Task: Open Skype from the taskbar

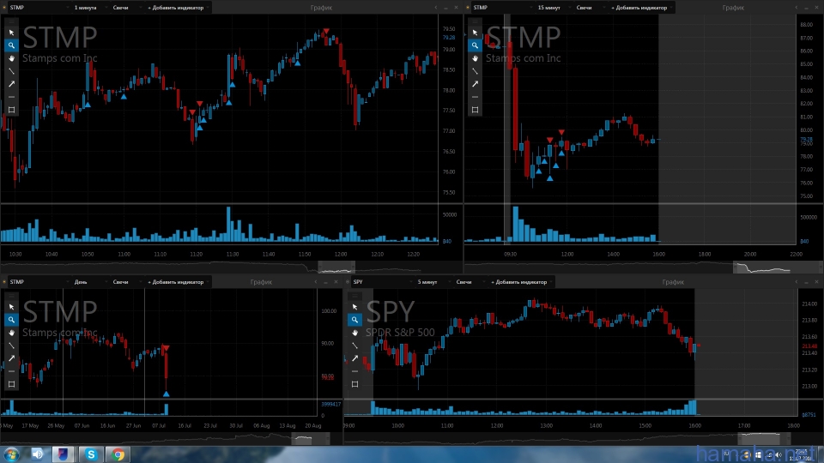Action: [x=90, y=454]
